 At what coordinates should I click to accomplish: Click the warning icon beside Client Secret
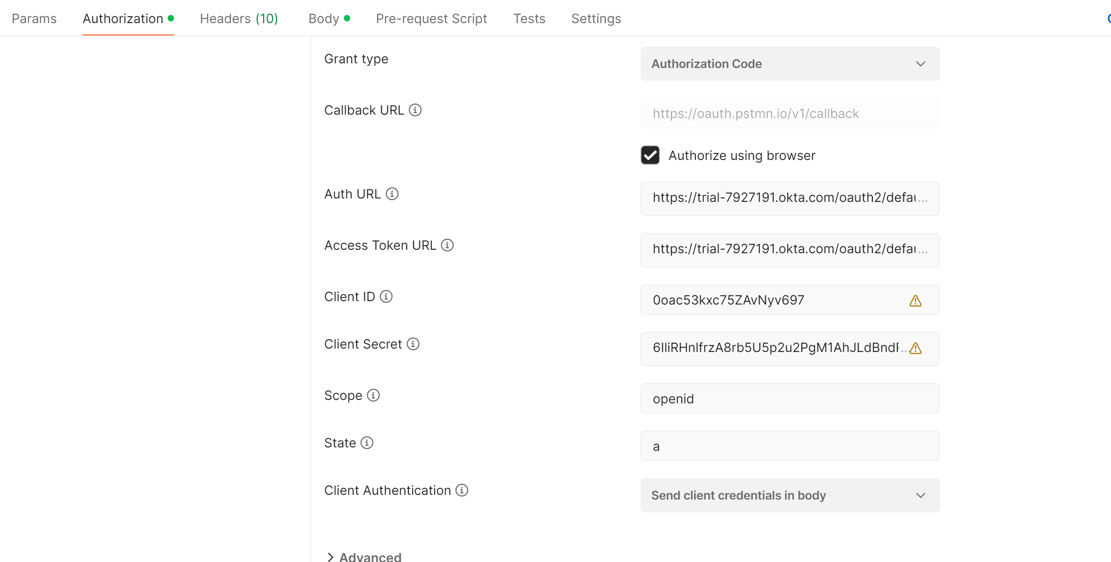pos(916,349)
